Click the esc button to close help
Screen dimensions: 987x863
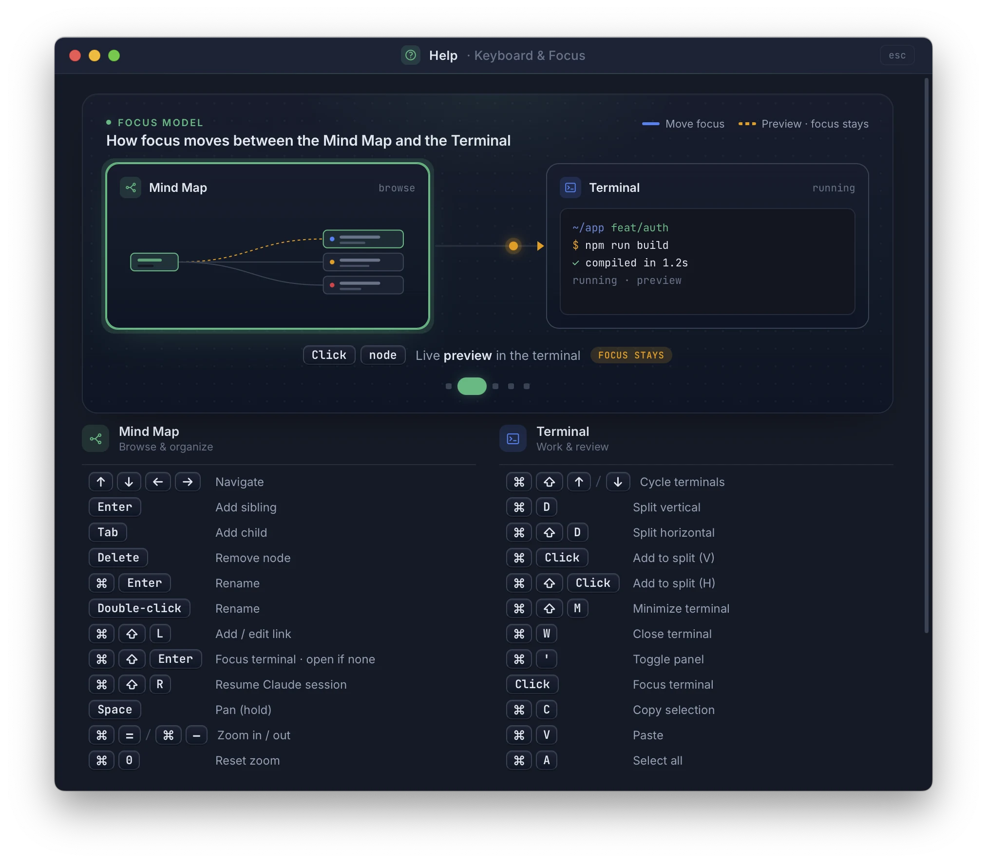point(896,56)
